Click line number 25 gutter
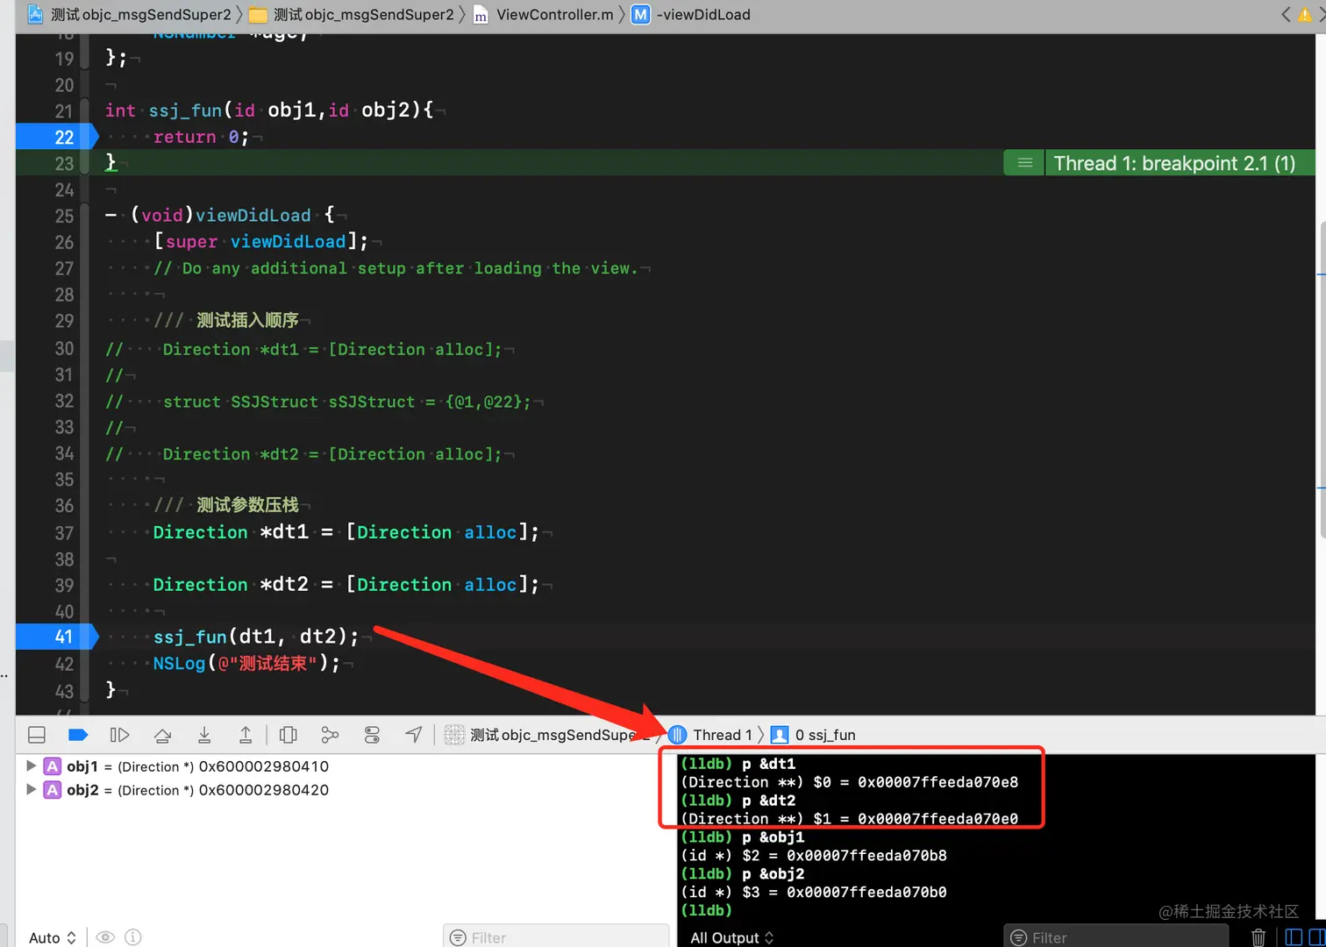This screenshot has height=947, width=1326. point(64,216)
